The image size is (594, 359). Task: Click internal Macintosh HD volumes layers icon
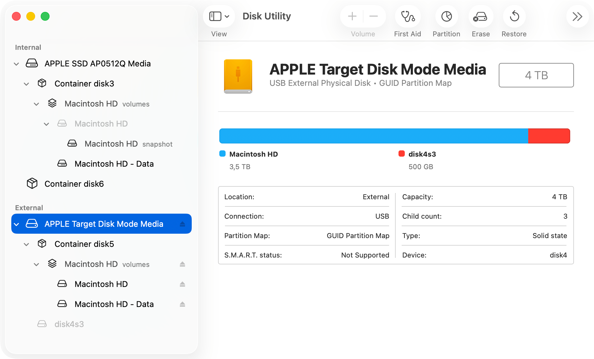coord(52,103)
